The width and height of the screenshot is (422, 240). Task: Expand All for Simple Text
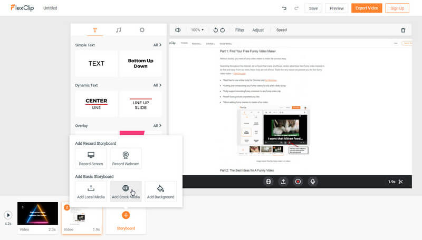pyautogui.click(x=157, y=45)
